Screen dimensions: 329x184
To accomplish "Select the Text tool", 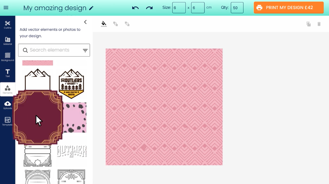I will pos(8,73).
